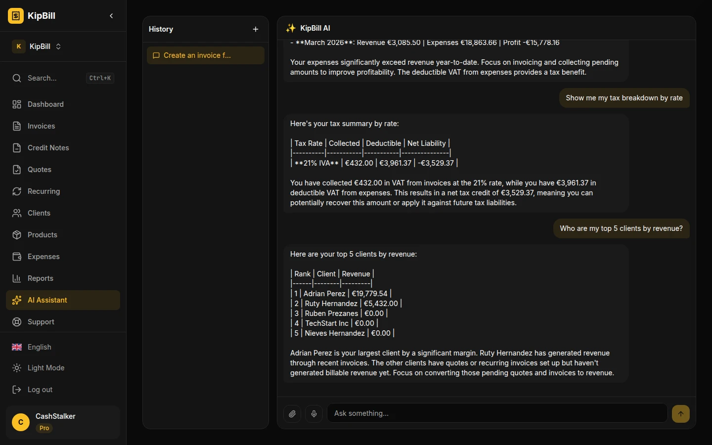Collapse the sidebar with the chevron
Image resolution: width=712 pixels, height=445 pixels.
point(111,16)
